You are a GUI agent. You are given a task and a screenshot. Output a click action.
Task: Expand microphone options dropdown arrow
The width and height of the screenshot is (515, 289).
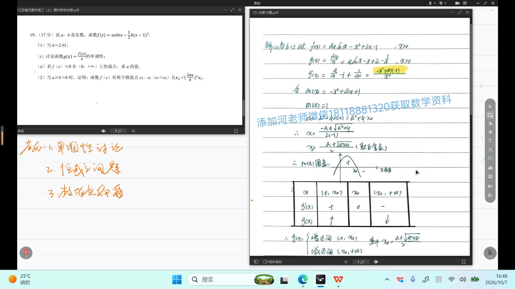(x=435, y=3)
